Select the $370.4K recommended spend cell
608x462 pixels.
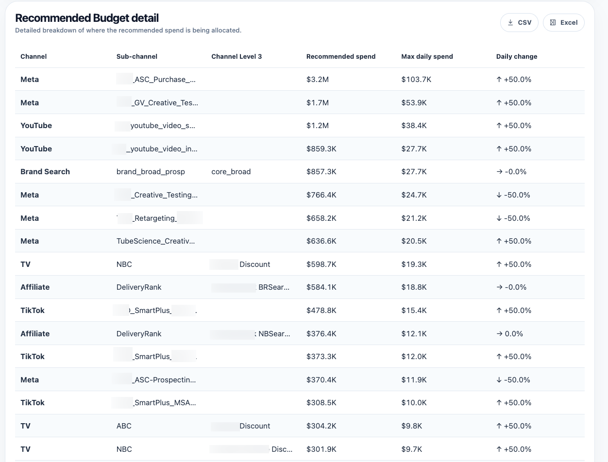(321, 379)
